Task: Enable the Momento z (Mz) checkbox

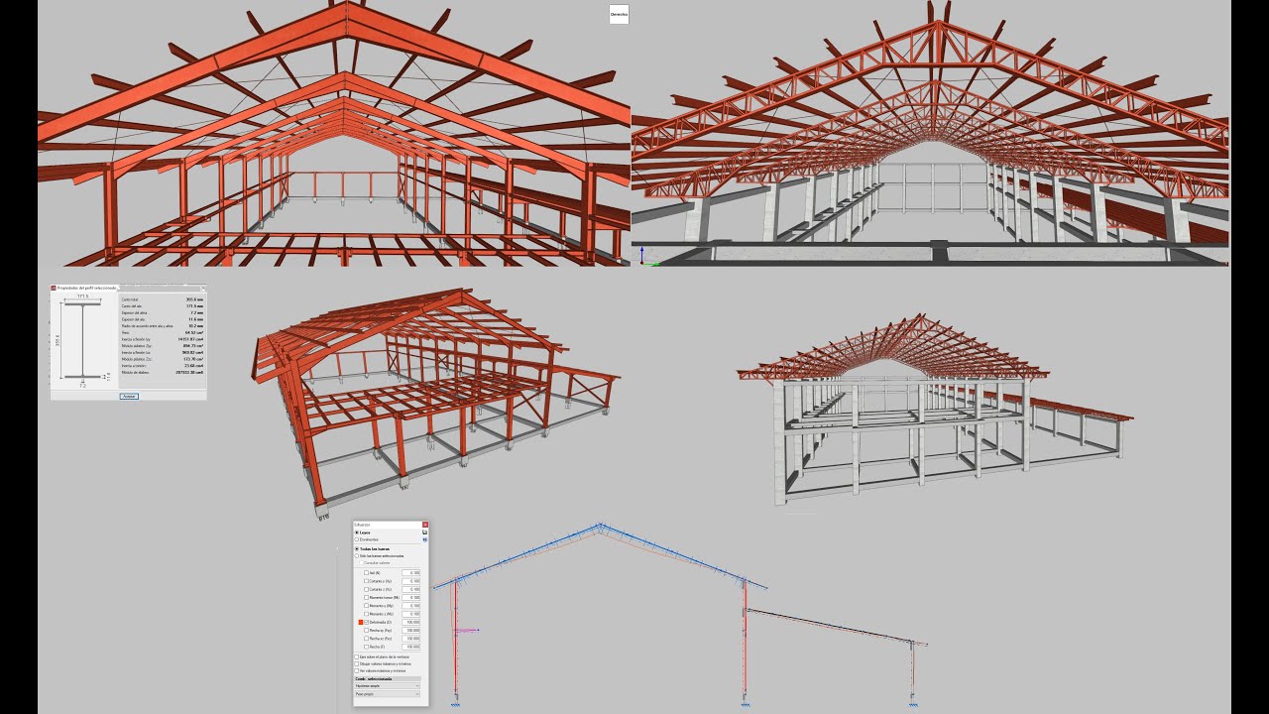Action: pyautogui.click(x=366, y=614)
